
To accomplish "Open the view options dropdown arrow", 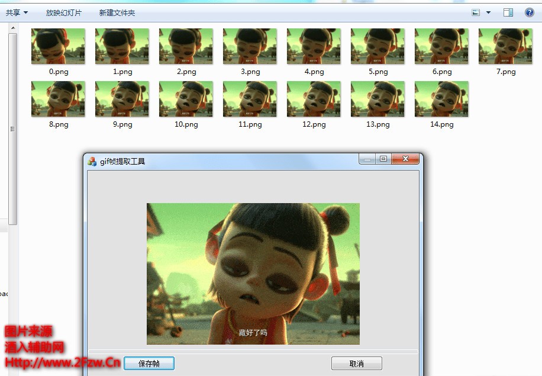I will (488, 13).
